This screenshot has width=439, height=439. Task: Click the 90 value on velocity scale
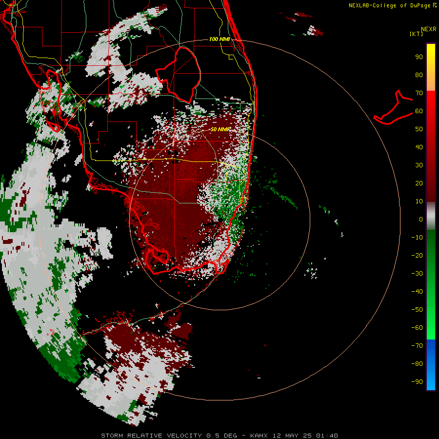[x=419, y=57]
